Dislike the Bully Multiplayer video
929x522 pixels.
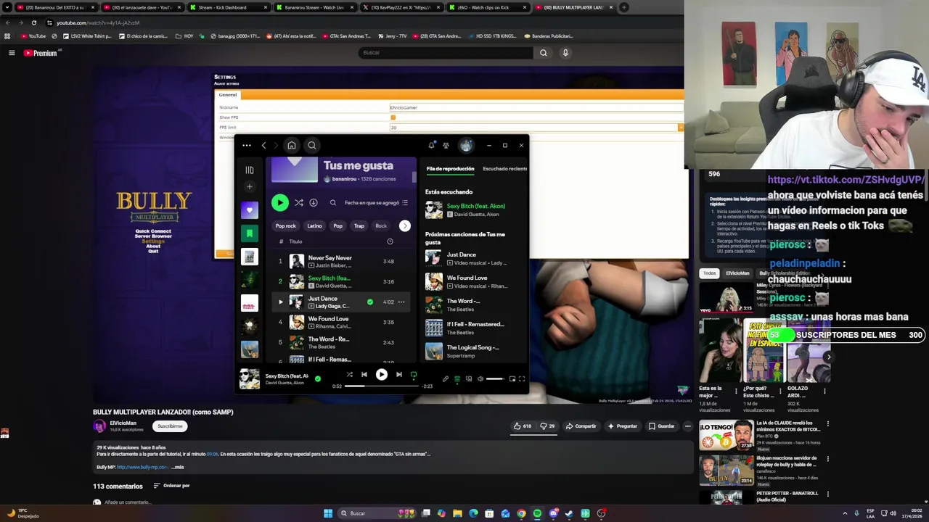point(548,426)
